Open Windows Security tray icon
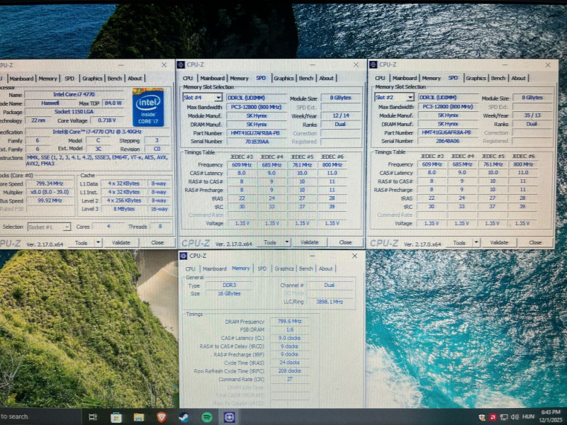The image size is (567, 425). 482,417
